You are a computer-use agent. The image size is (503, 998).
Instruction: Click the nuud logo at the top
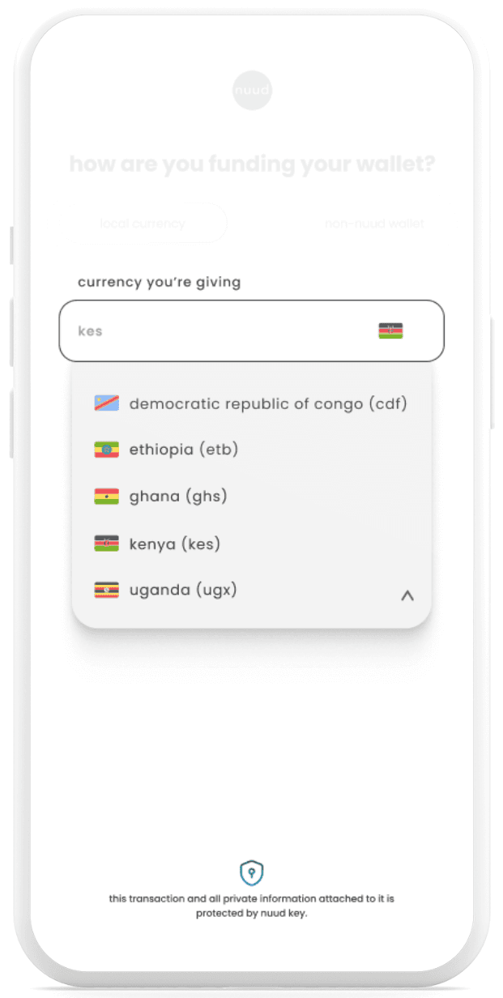252,90
